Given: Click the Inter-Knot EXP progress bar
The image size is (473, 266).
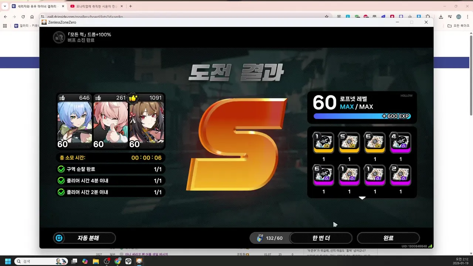Looking at the screenshot, I should tap(362, 116).
